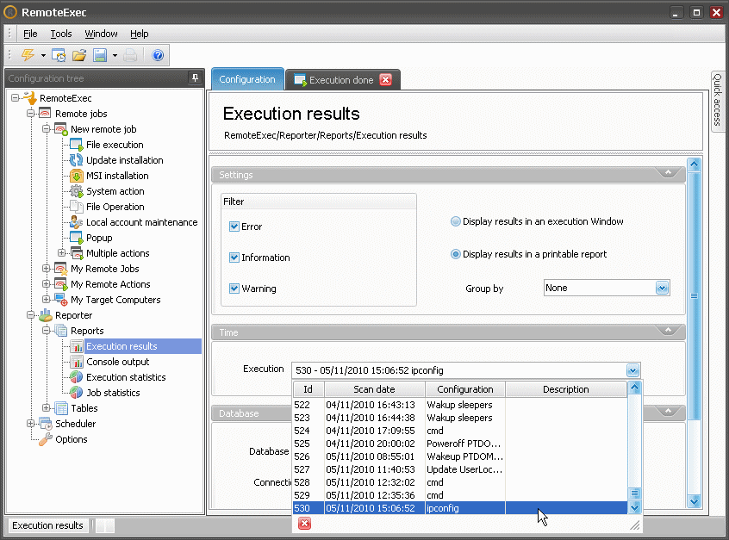Sort by the Configuration column header
729x540 pixels.
tap(465, 389)
